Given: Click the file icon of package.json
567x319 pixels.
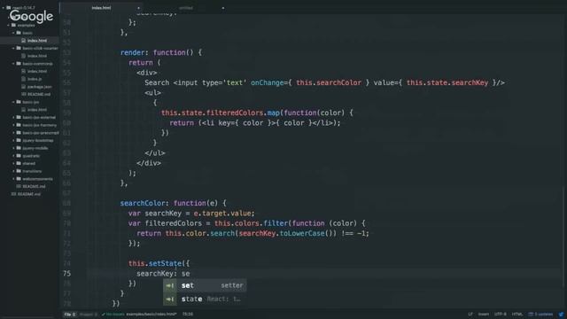Looking at the screenshot, I should click(24, 87).
